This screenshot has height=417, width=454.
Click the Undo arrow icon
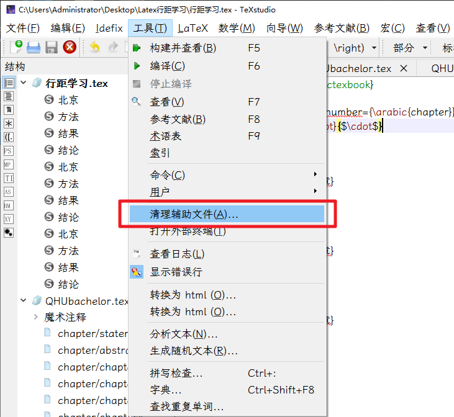click(x=94, y=47)
